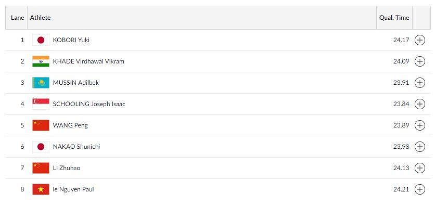This screenshot has width=435, height=206.
Task: Click the Athlete column header
Action: [x=40, y=18]
